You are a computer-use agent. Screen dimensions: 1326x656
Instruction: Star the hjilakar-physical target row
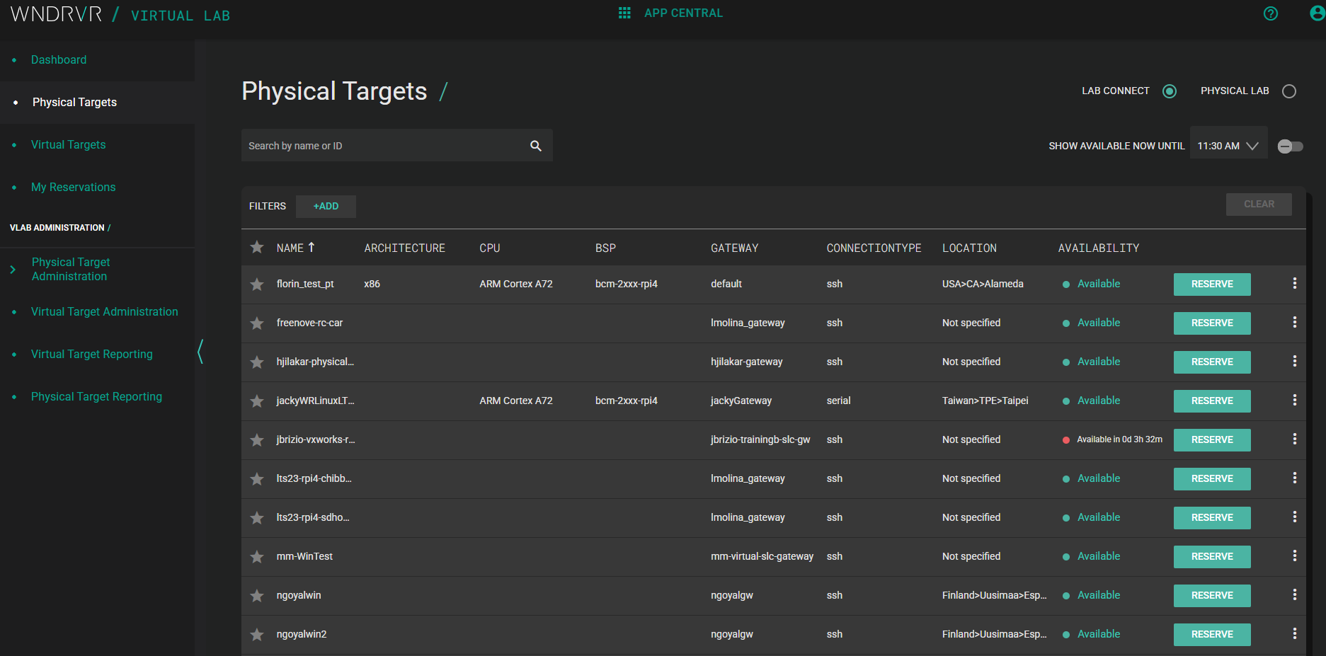point(257,362)
